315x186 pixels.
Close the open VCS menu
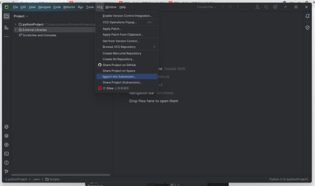pos(99,7)
